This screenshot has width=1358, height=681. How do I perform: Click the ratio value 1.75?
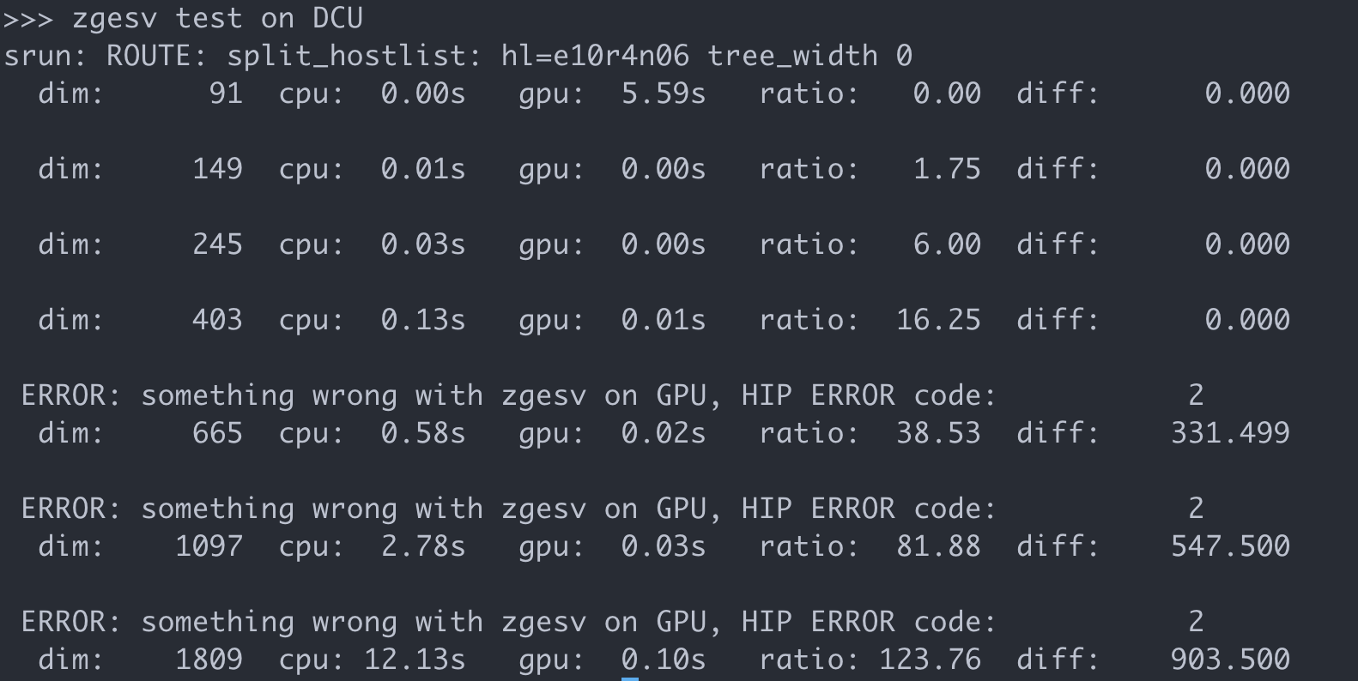click(947, 169)
